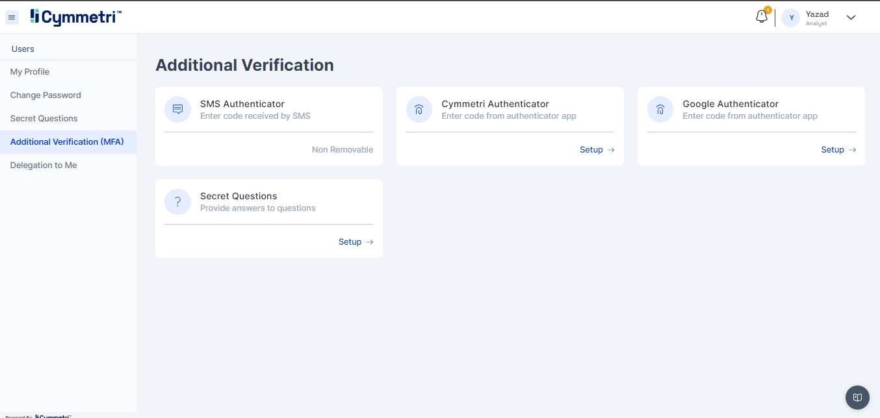Go to Change Password page
This screenshot has width=880, height=418.
click(45, 95)
